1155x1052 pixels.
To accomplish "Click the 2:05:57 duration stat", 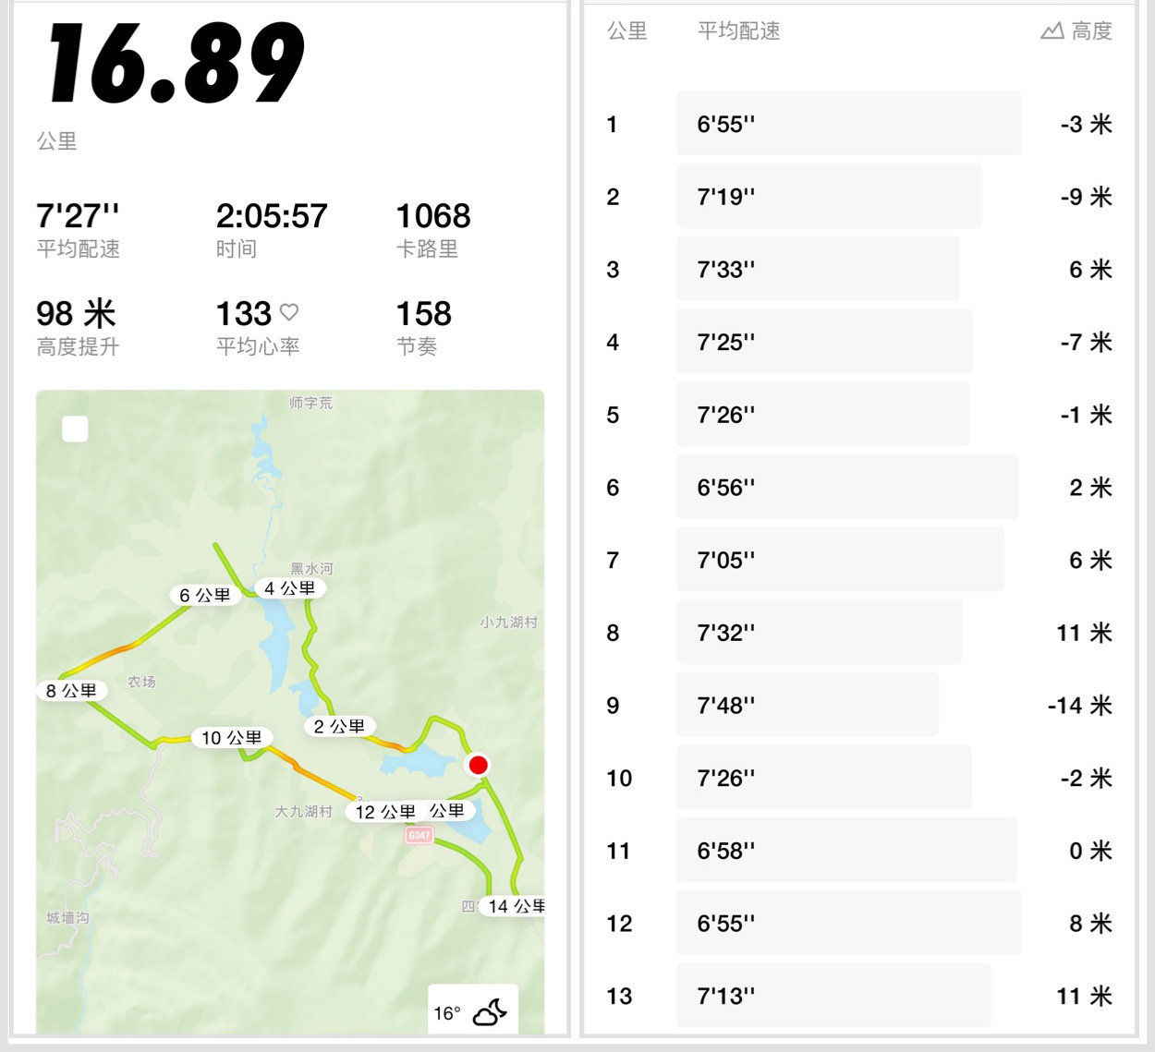I will [x=272, y=216].
